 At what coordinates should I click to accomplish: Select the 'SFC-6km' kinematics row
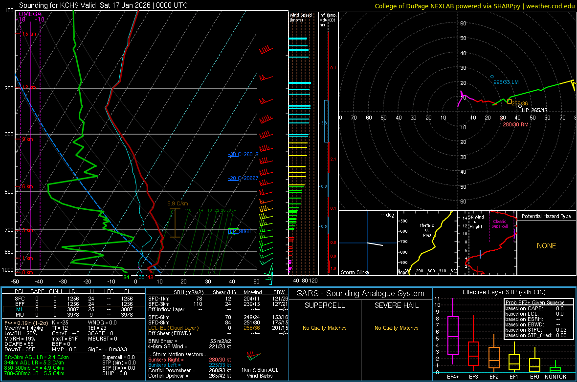pos(218,317)
